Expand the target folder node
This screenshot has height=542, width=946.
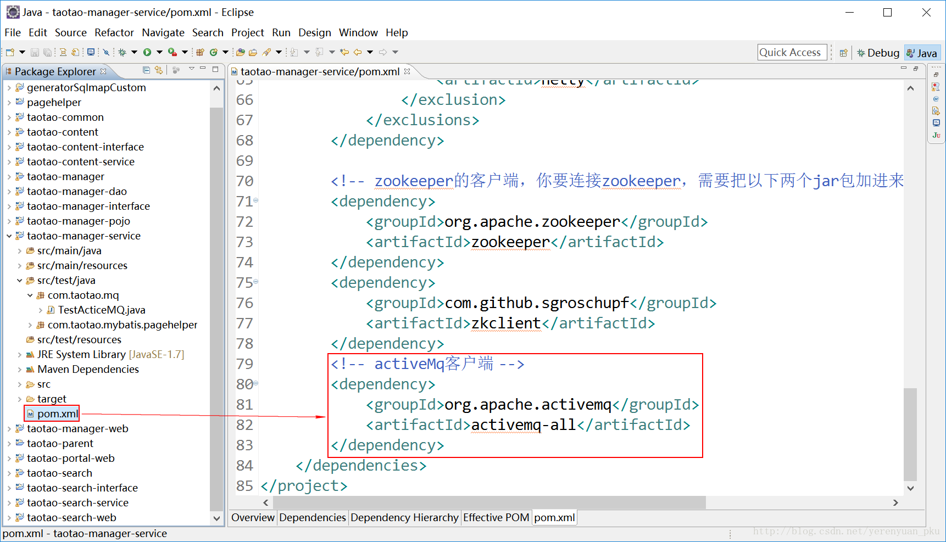(19, 399)
